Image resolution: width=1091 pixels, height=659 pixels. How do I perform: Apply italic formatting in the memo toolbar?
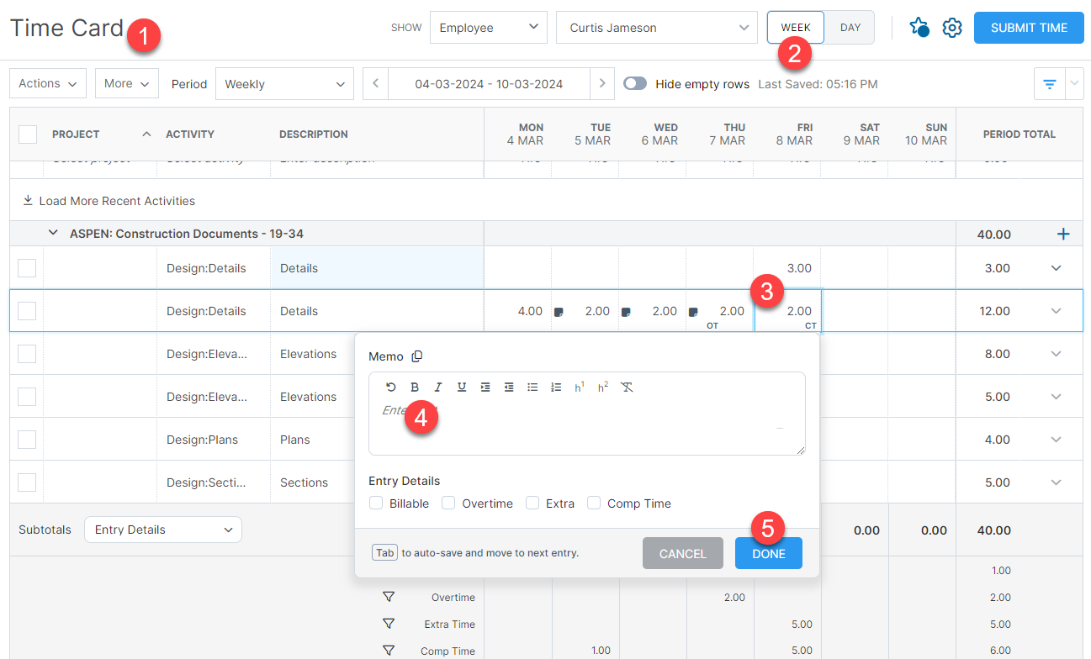pos(438,387)
